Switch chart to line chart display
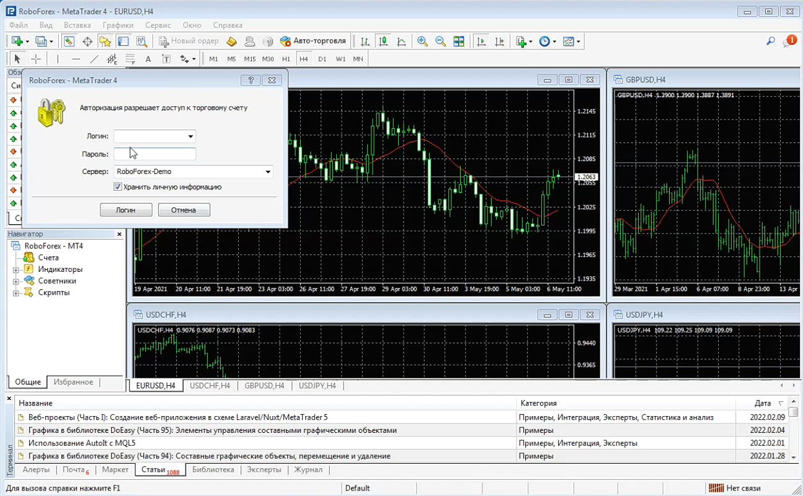 click(401, 41)
